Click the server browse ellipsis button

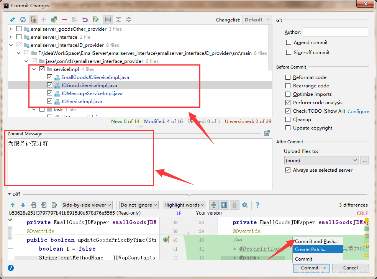(x=365, y=161)
